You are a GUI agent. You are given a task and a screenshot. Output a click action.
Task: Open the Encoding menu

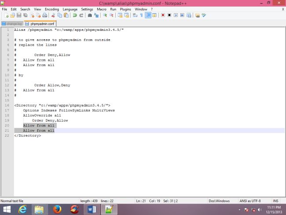pyautogui.click(x=52, y=9)
